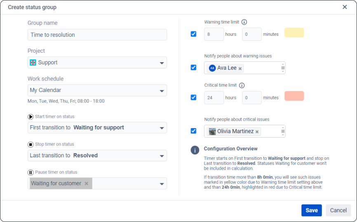The height and width of the screenshot is (222, 357).
Task: Uncheck the Critical time limit checkbox
Action: [x=193, y=97]
